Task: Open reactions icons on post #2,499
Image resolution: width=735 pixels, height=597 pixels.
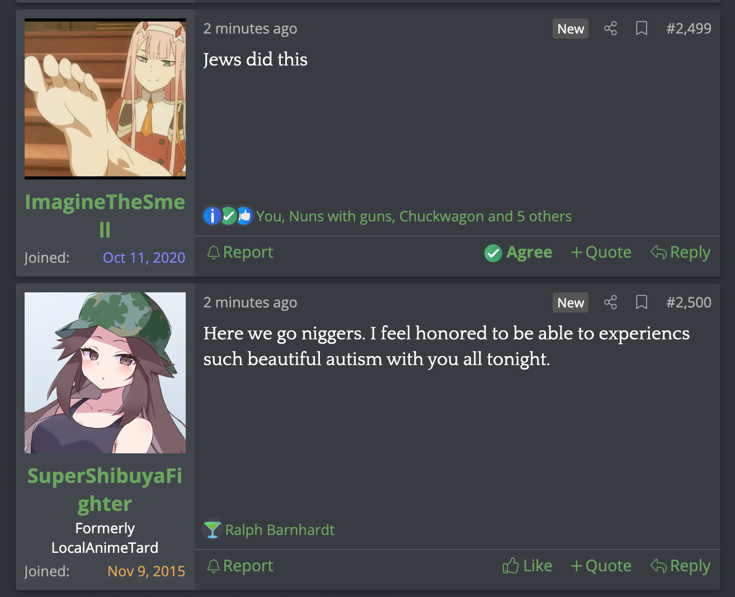Action: [228, 216]
